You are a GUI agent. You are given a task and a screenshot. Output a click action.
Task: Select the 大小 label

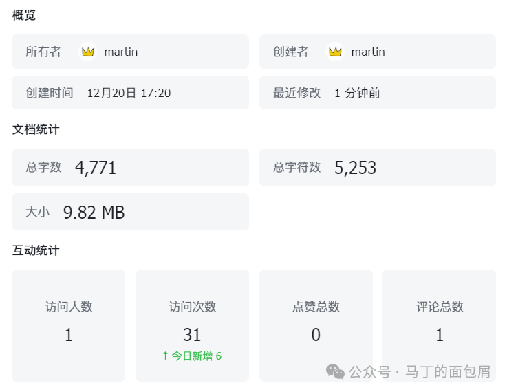[x=38, y=212]
